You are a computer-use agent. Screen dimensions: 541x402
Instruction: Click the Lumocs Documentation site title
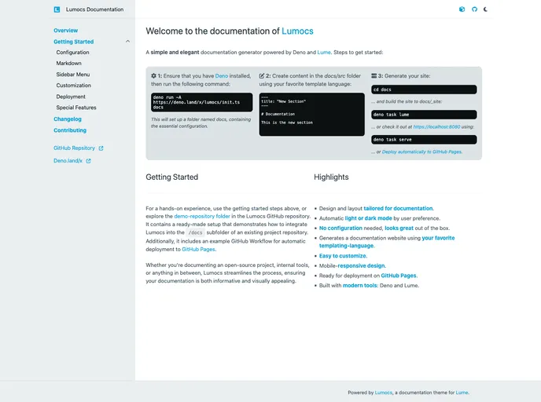point(94,9)
